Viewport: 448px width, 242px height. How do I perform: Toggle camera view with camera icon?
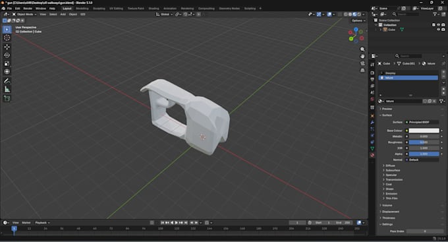[362, 63]
